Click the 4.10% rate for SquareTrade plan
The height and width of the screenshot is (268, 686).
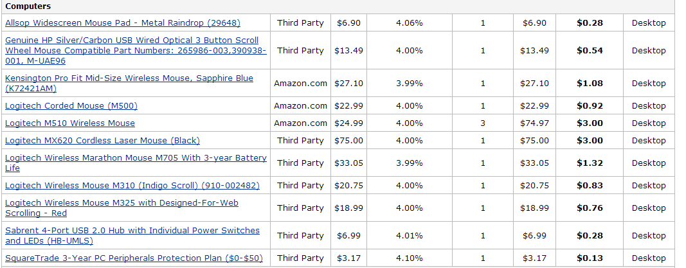tap(409, 258)
